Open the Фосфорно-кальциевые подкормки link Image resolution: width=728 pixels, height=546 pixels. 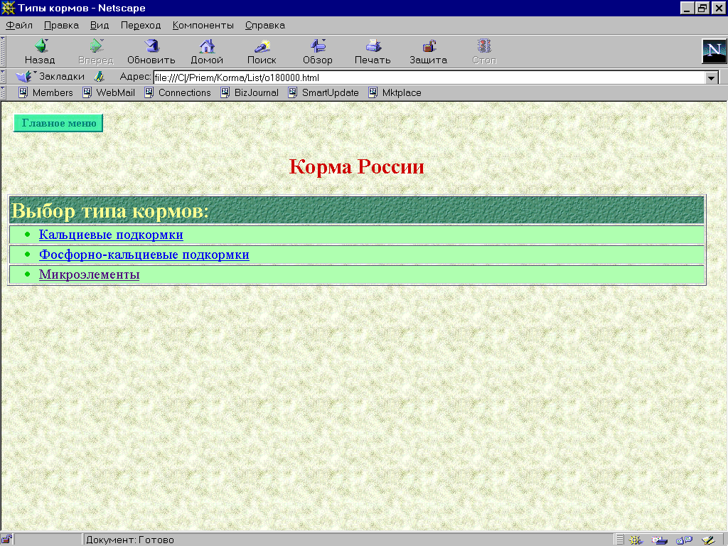(x=144, y=255)
